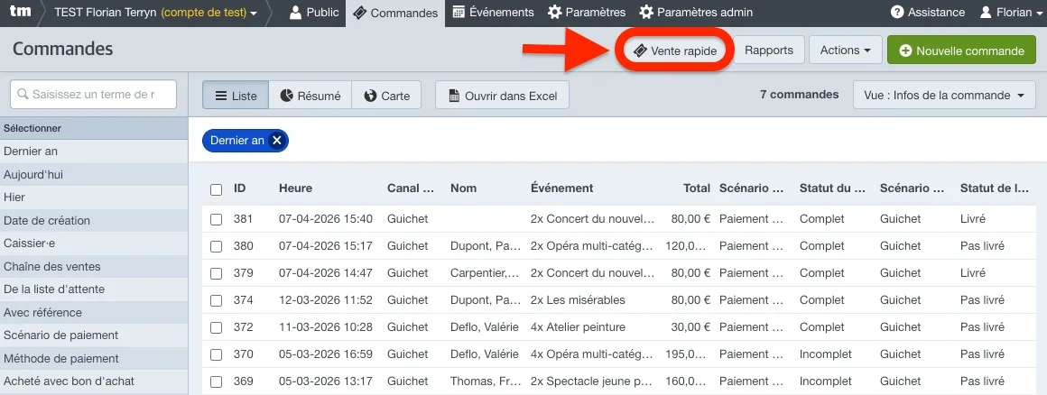This screenshot has height=395, width=1047.
Task: Select the Scénario de paiement filter
Action: point(94,335)
